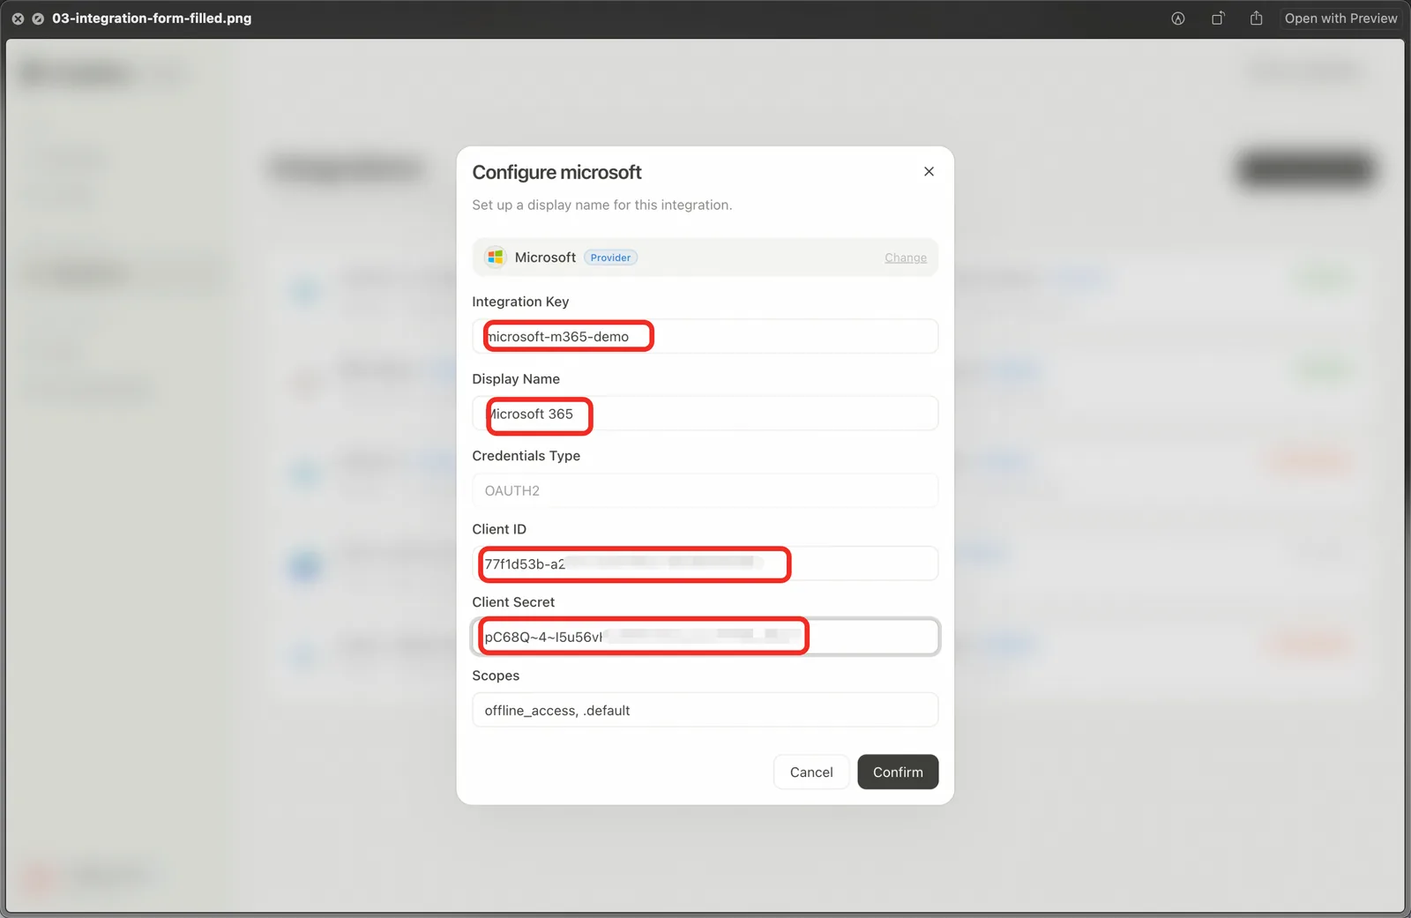Click the Client ID label
1411x918 pixels.
(x=499, y=529)
